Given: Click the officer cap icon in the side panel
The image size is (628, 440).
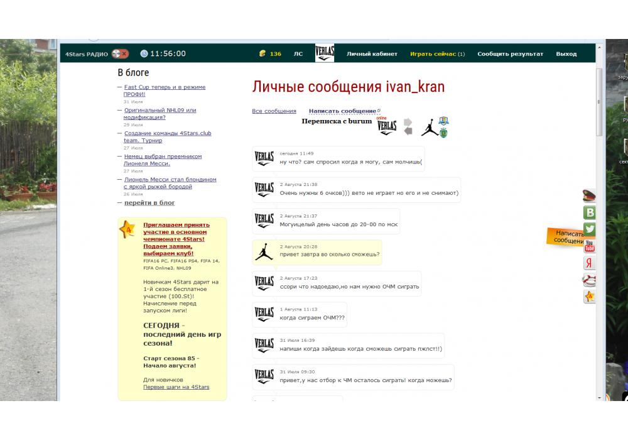Looking at the screenshot, I should tap(589, 195).
